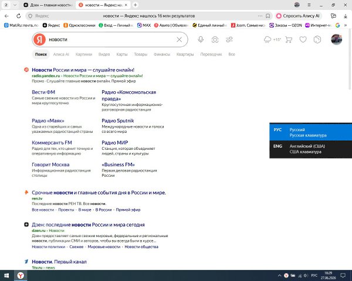The height and width of the screenshot is (281, 352).
Task: Open the Windows Start button
Action: point(6,275)
